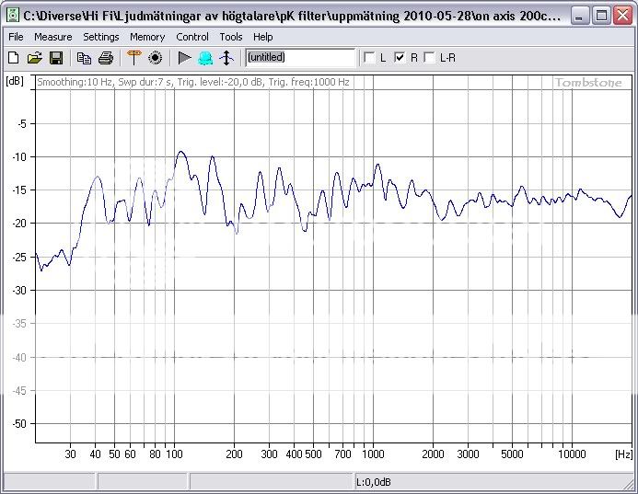Image resolution: width=638 pixels, height=494 pixels.
Task: Click the orange T-shaped calibration icon
Action: click(133, 58)
